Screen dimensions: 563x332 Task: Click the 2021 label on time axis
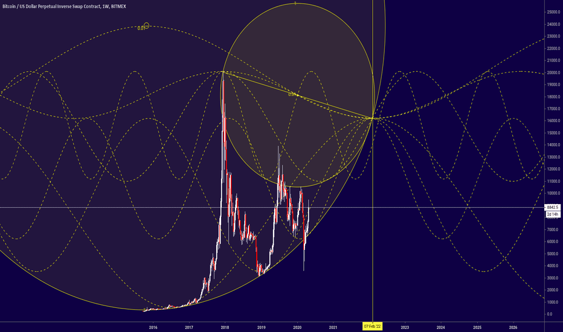coord(333,327)
